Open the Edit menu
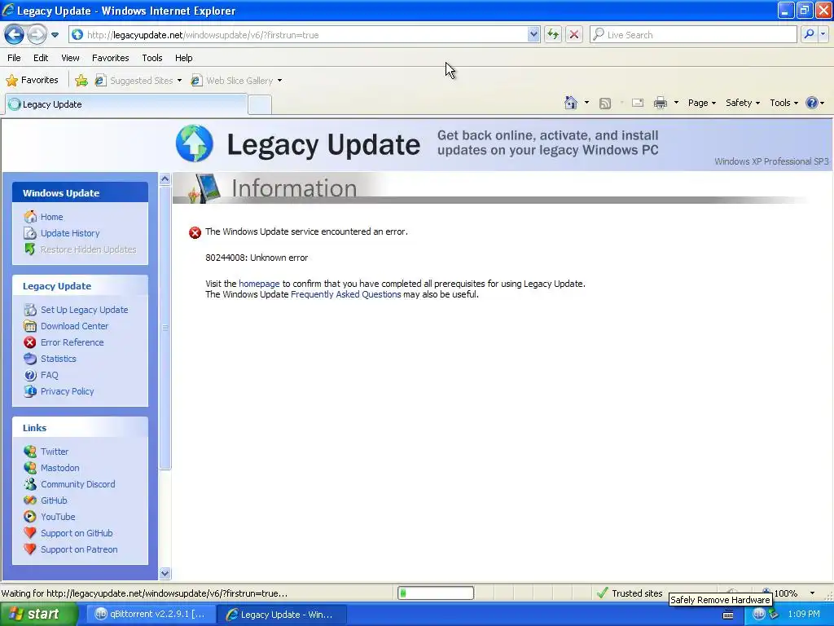Viewport: 834px width, 626px height. (41, 58)
